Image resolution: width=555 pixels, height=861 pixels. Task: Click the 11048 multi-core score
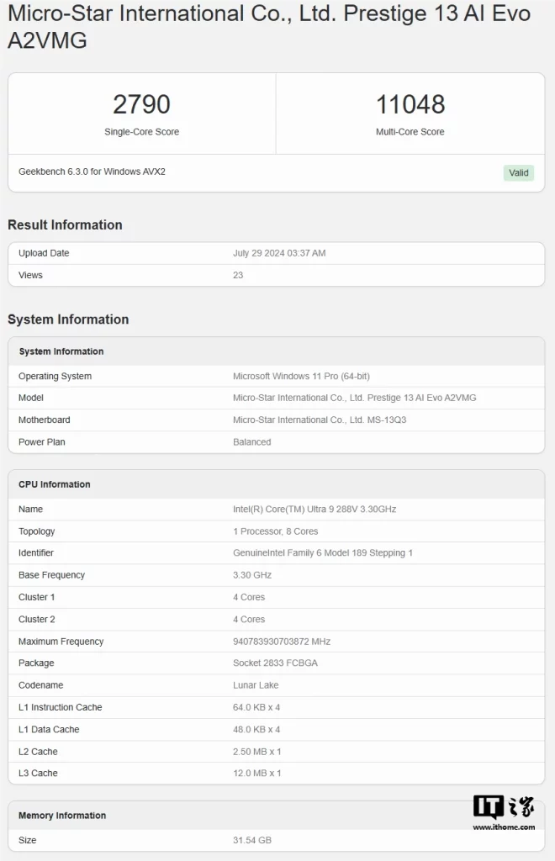[x=410, y=105]
